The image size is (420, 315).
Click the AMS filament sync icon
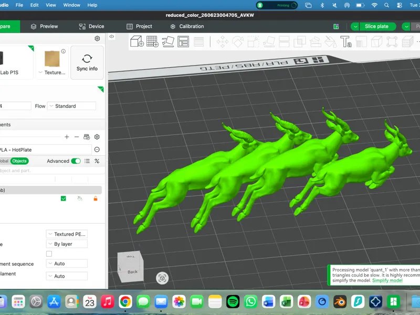(x=87, y=137)
